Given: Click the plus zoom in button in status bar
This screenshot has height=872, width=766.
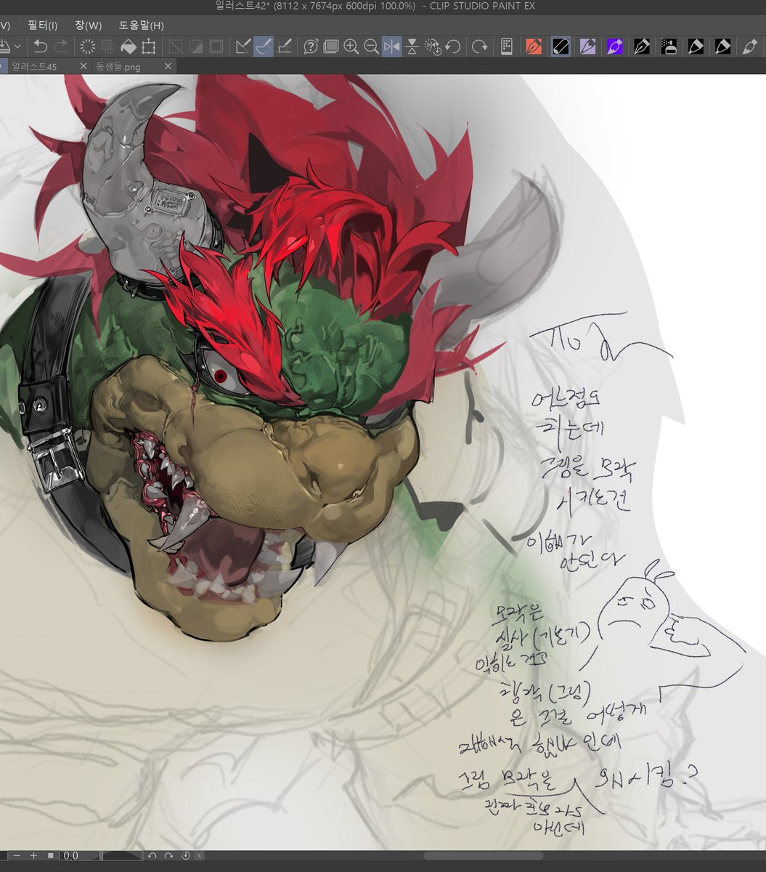Looking at the screenshot, I should coord(33,855).
